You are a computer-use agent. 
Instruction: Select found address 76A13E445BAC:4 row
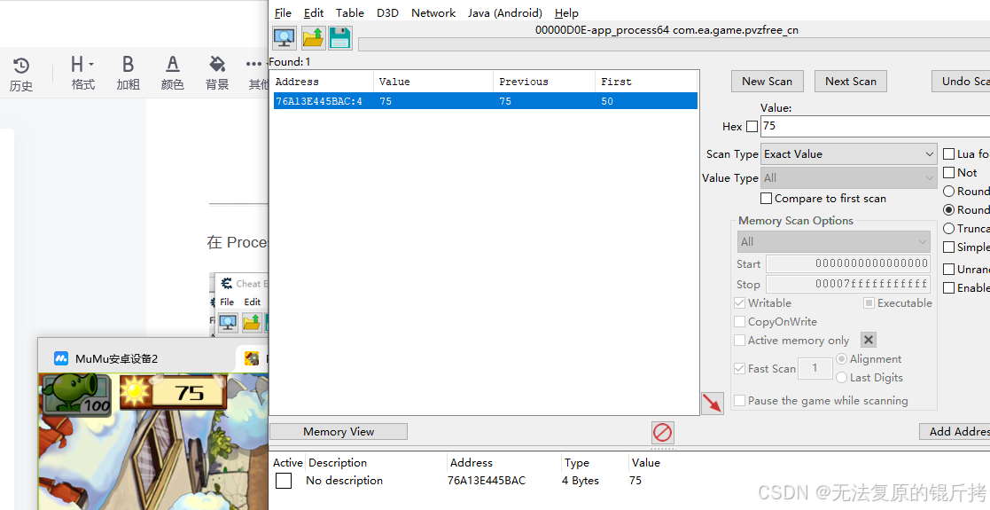tap(485, 101)
